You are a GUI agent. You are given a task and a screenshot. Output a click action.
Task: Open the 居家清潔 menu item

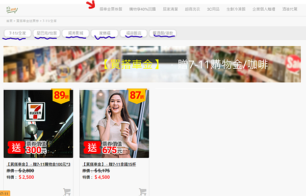(x=170, y=9)
